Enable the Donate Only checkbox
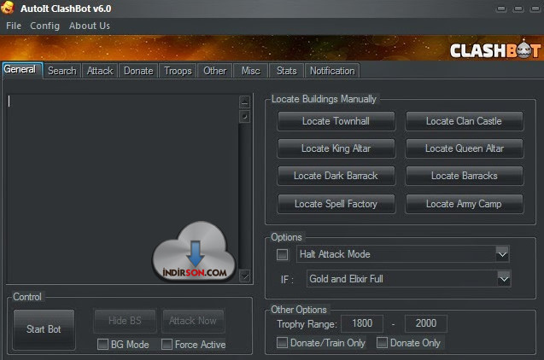This screenshot has height=360, width=544. (382, 343)
